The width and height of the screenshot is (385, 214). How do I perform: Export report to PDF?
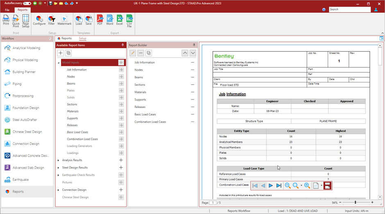pyautogui.click(x=100, y=20)
